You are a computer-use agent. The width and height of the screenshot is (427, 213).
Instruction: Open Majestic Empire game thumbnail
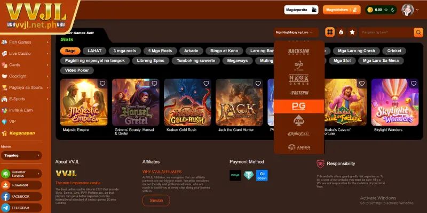[x=84, y=102]
